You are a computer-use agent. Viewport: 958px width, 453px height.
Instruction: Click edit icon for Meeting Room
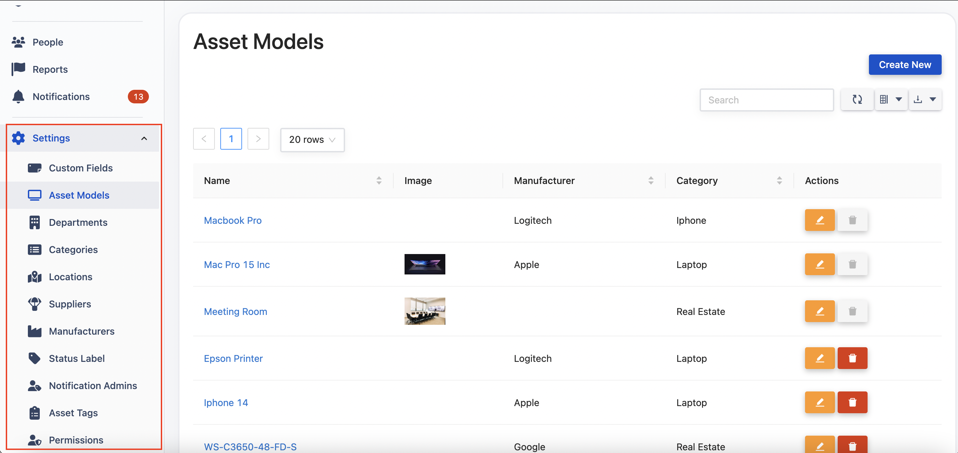pyautogui.click(x=819, y=311)
